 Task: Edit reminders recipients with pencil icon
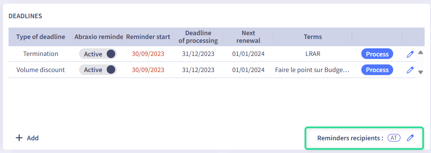410,138
